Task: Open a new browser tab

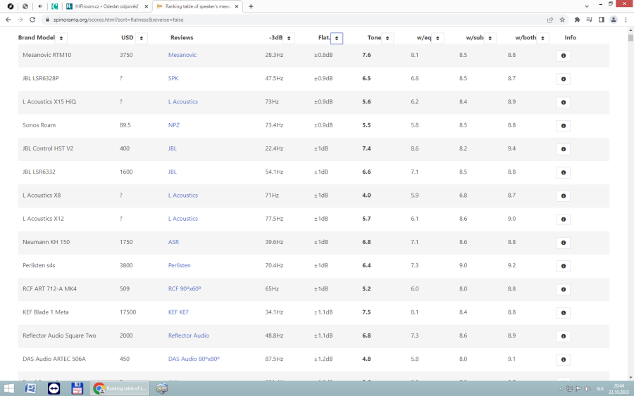Action: (x=251, y=6)
